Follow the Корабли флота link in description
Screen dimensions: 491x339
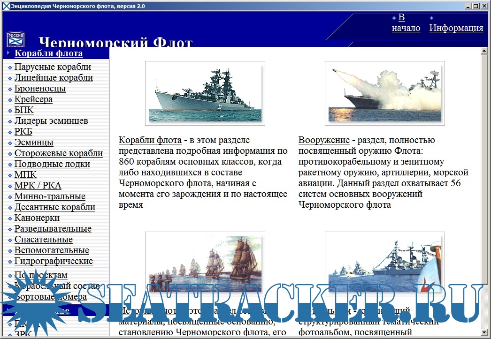150,140
